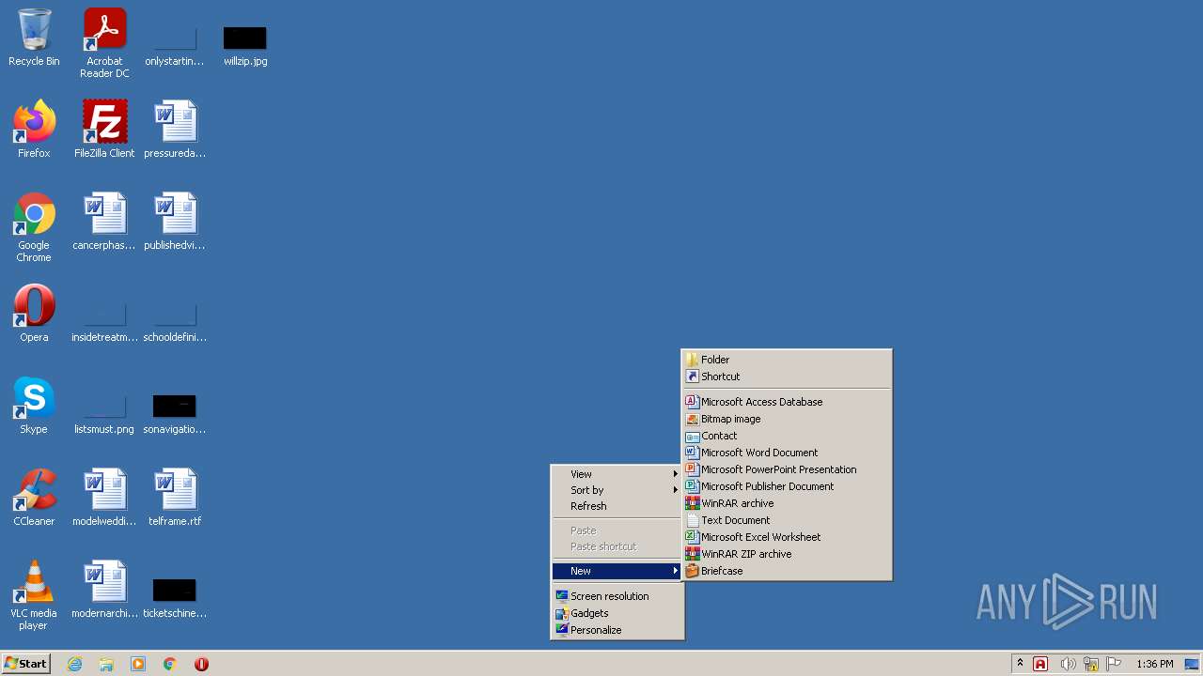Open Chrome from the taskbar

tap(170, 664)
